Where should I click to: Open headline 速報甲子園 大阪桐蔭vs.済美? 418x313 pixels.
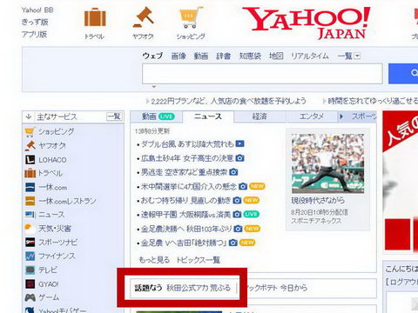click(185, 215)
